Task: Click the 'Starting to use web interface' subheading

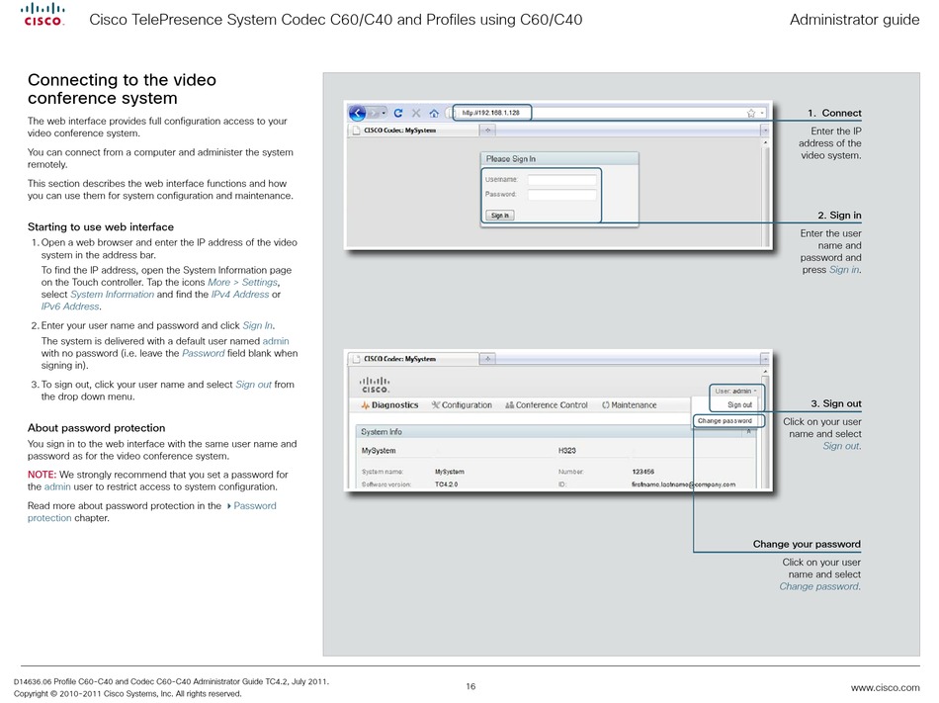Action: [x=101, y=227]
